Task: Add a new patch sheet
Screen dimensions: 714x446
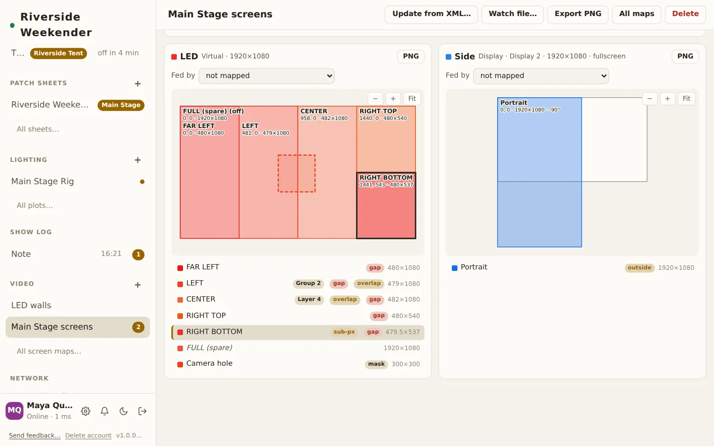Action: pos(137,83)
